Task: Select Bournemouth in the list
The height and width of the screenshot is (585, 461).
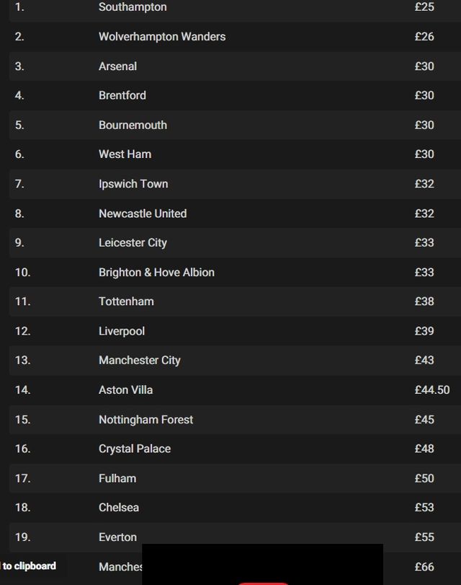Action: pos(133,125)
